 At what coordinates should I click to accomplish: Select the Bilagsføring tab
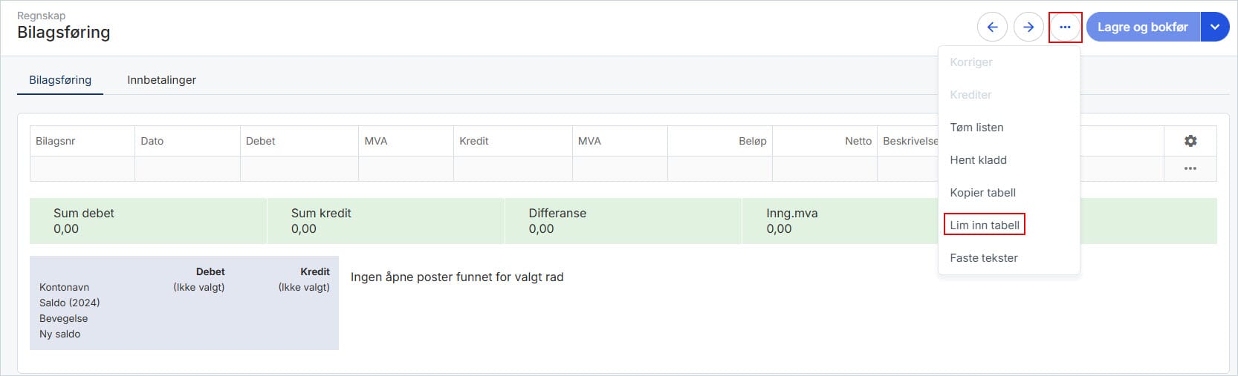[60, 80]
